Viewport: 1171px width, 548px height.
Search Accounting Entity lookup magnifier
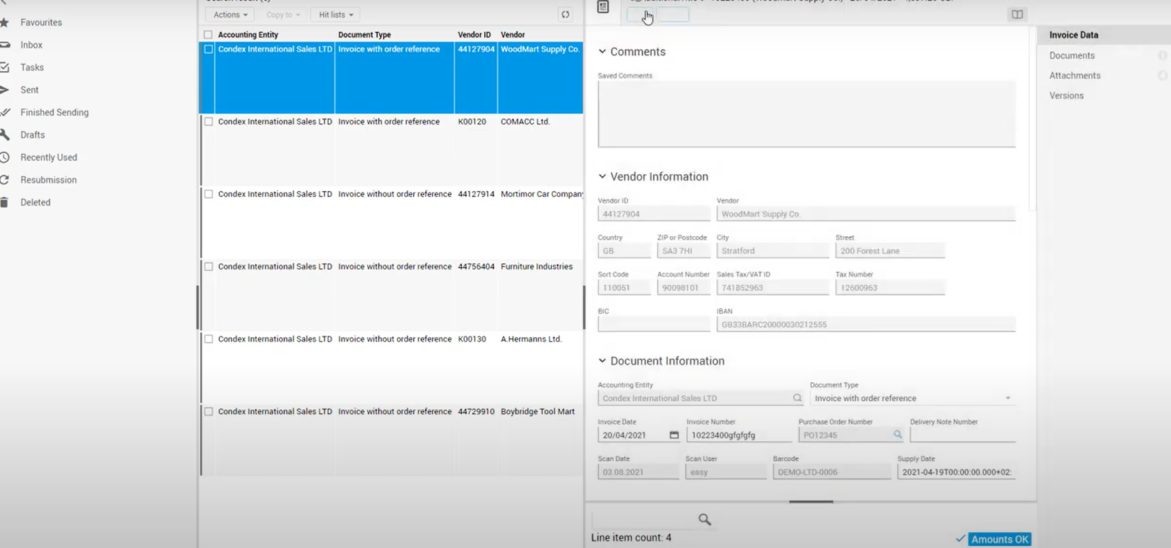tap(797, 398)
